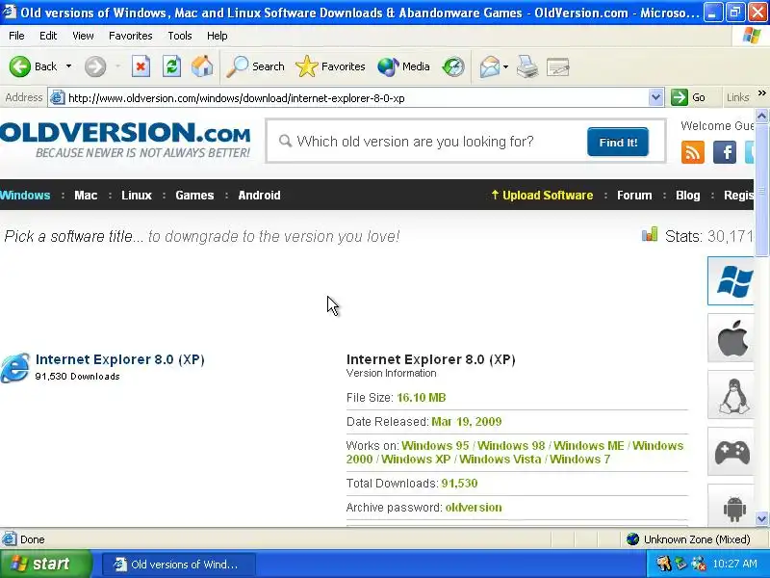Screen dimensions: 770x578
Task: Go to the Home page icon
Action: (x=202, y=66)
